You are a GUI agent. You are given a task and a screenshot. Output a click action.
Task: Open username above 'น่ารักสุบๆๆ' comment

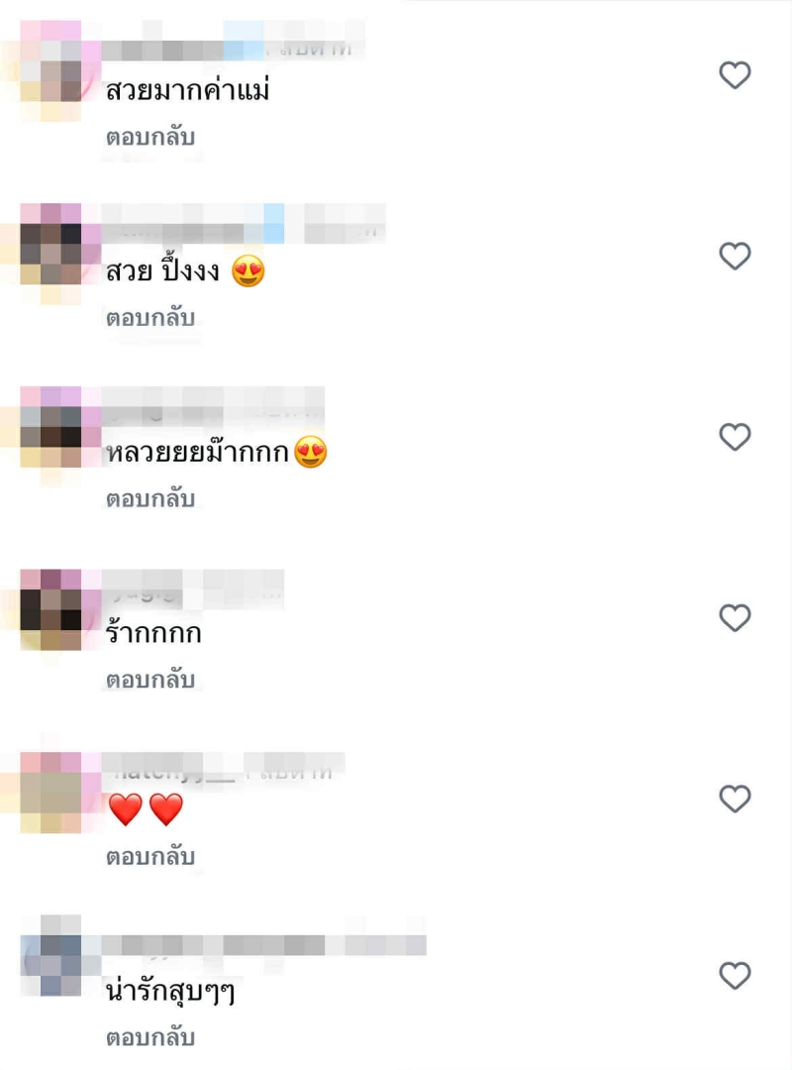tap(264, 945)
